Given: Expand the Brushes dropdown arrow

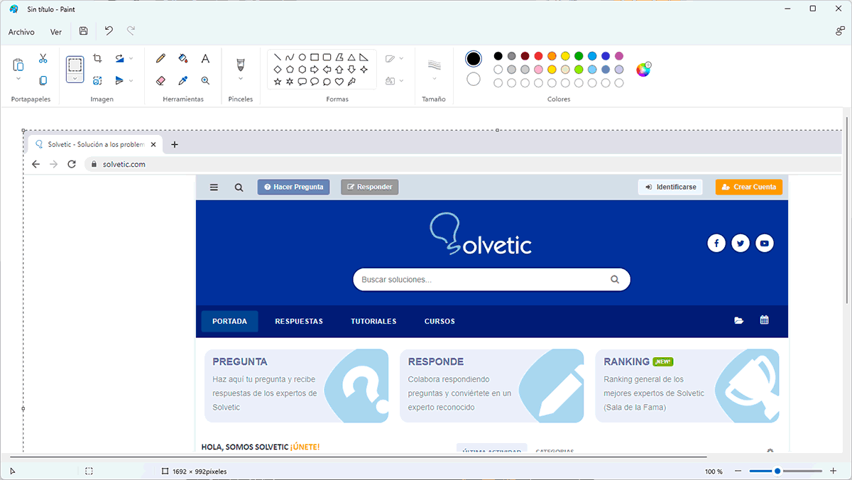Looking at the screenshot, I should tap(241, 79).
